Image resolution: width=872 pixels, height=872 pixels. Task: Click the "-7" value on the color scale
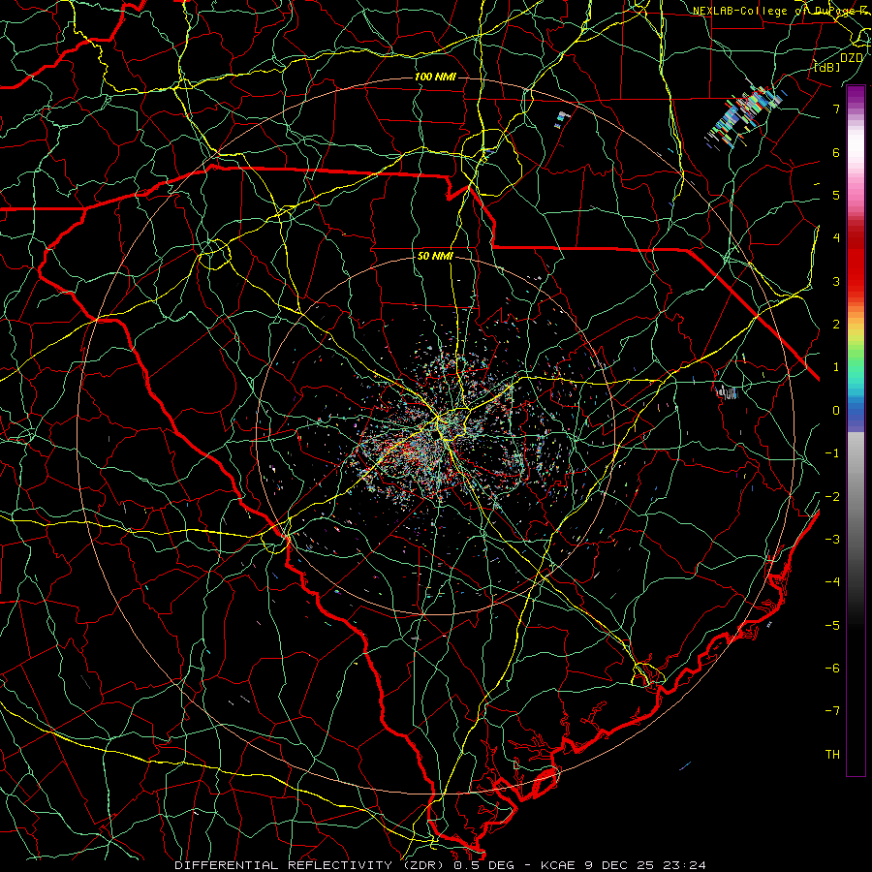(832, 711)
